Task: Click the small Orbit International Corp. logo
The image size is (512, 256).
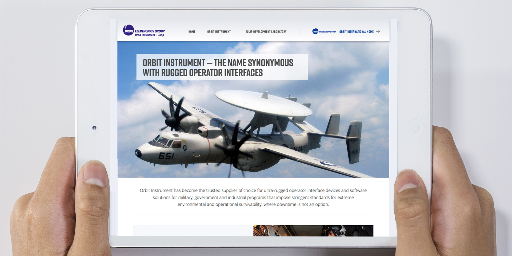Action: point(324,31)
